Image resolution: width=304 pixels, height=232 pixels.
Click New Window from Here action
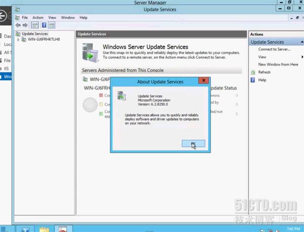278,64
